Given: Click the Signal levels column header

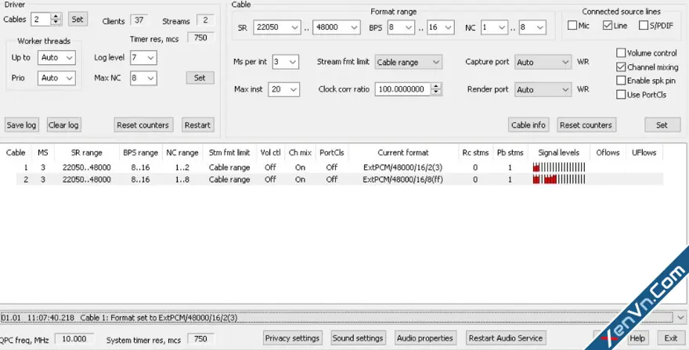Looking at the screenshot, I should [558, 153].
